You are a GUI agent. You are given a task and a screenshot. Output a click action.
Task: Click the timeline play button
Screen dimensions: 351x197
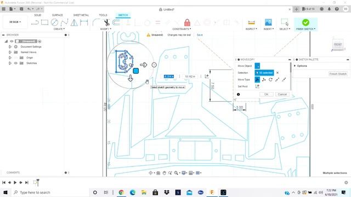pyautogui.click(x=15, y=182)
